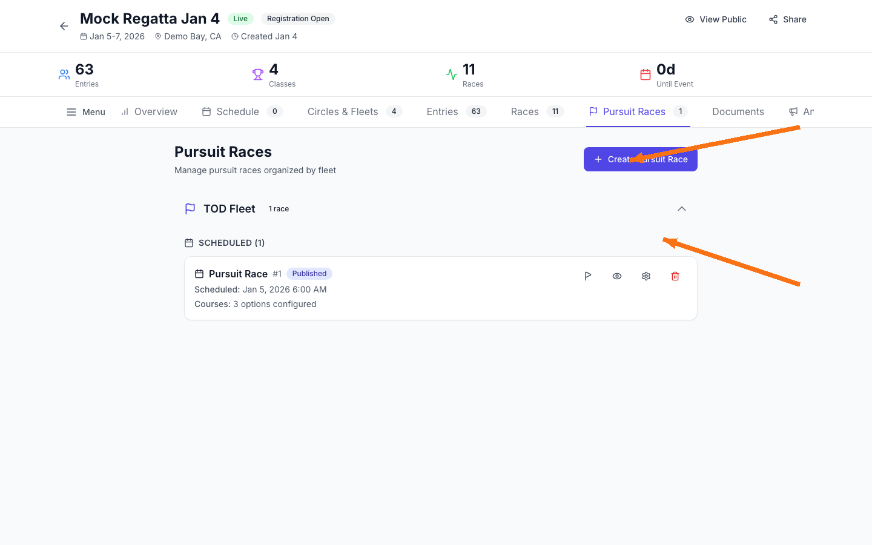This screenshot has height=545, width=872.
Task: Open the Documents tab
Action: coord(738,111)
